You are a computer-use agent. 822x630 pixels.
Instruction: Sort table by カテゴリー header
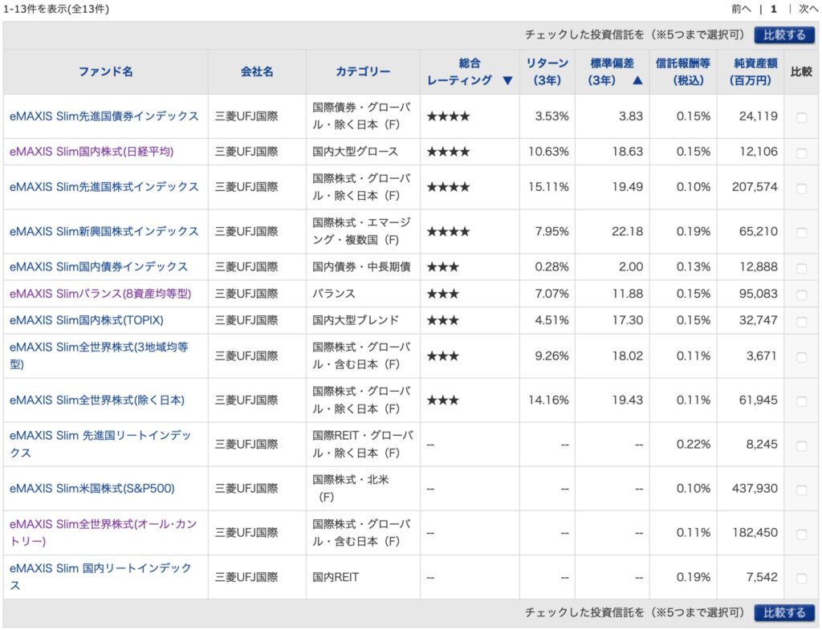[x=363, y=71]
